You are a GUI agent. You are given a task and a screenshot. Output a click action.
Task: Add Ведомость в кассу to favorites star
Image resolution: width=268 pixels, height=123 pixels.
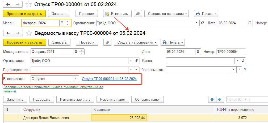click(x=28, y=33)
